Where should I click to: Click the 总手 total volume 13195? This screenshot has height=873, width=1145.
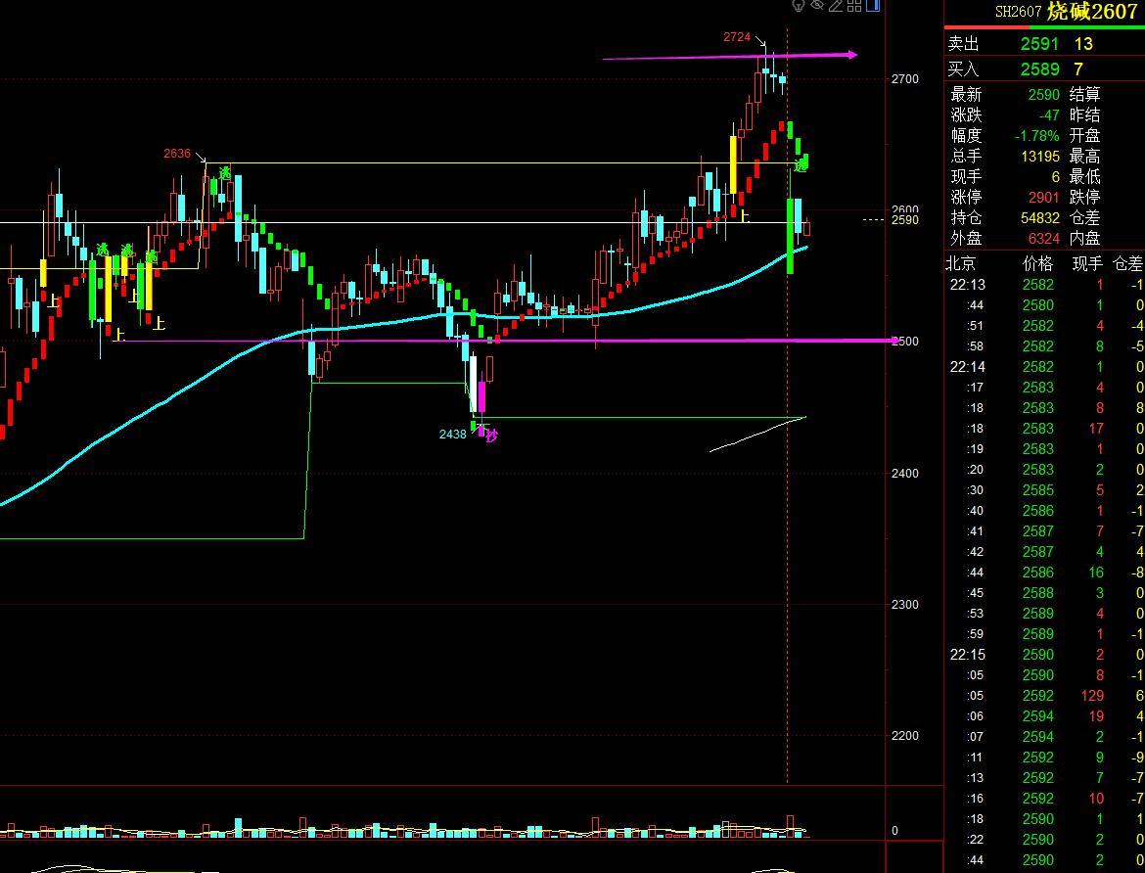1040,157
